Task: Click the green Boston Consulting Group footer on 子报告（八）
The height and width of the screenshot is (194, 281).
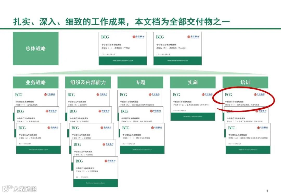Action: click(95, 183)
